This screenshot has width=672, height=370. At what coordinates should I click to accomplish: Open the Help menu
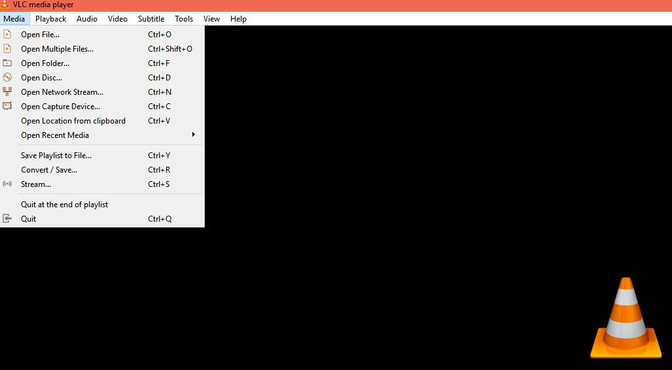click(238, 18)
